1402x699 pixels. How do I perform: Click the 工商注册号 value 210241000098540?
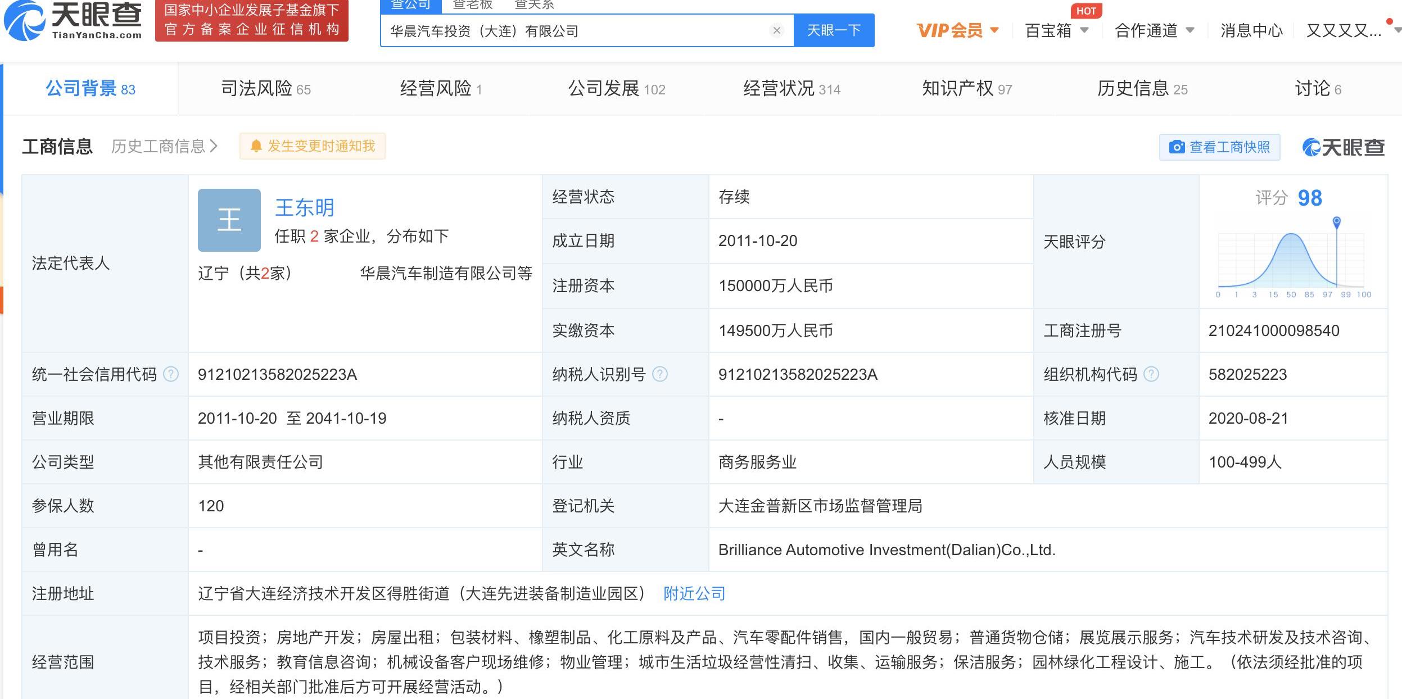1274,330
